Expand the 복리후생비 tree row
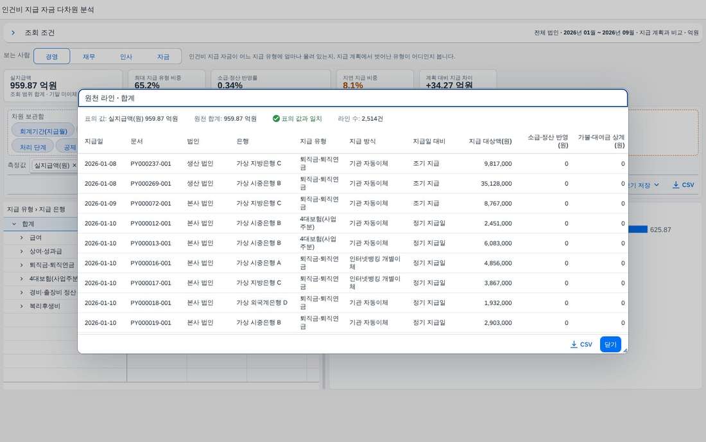The image size is (706, 442). pos(21,306)
